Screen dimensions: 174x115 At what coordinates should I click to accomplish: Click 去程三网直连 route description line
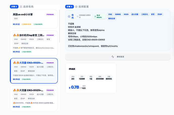point(86,40)
